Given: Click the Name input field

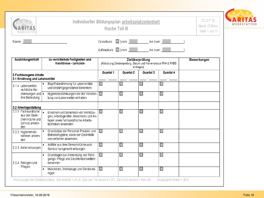Looking at the screenshot, I should click(x=45, y=42).
